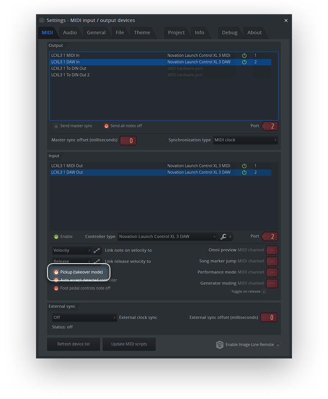Click the power icon for LCXL3 1 MIDI In
This screenshot has width=328, height=399.
pos(244,55)
